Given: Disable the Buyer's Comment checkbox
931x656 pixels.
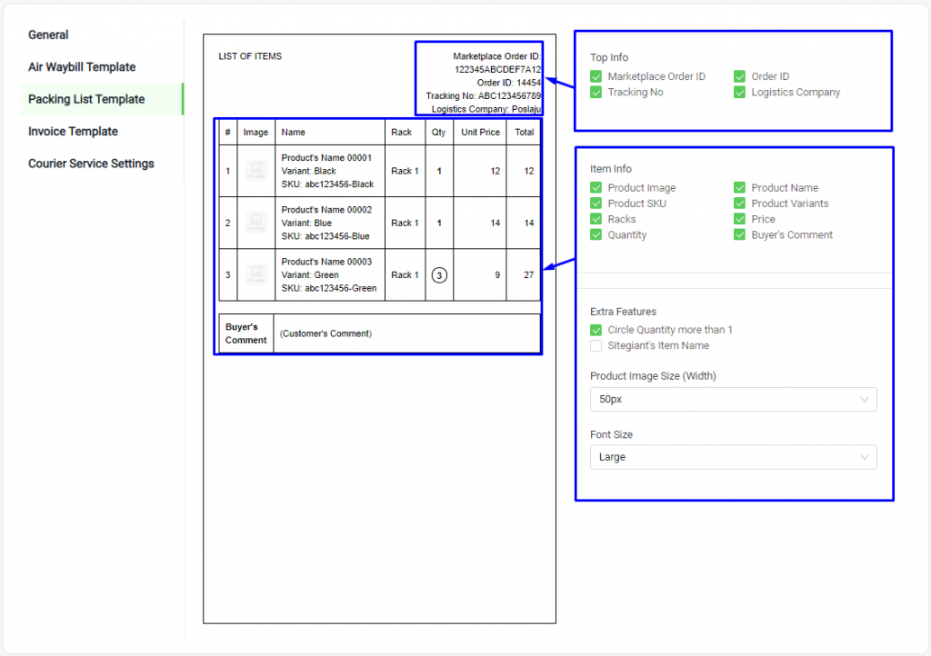Looking at the screenshot, I should (x=740, y=235).
